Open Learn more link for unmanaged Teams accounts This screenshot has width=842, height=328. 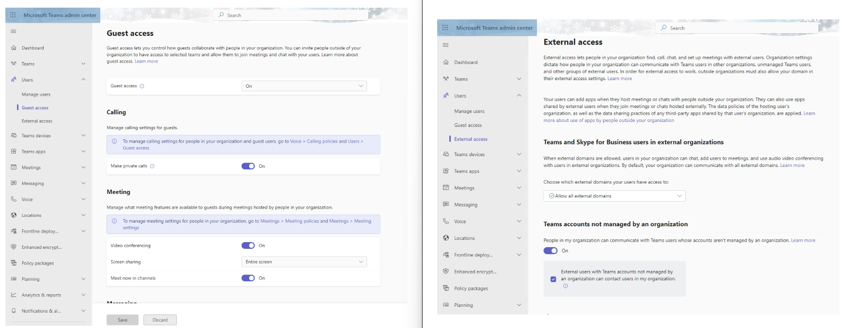[x=803, y=240]
